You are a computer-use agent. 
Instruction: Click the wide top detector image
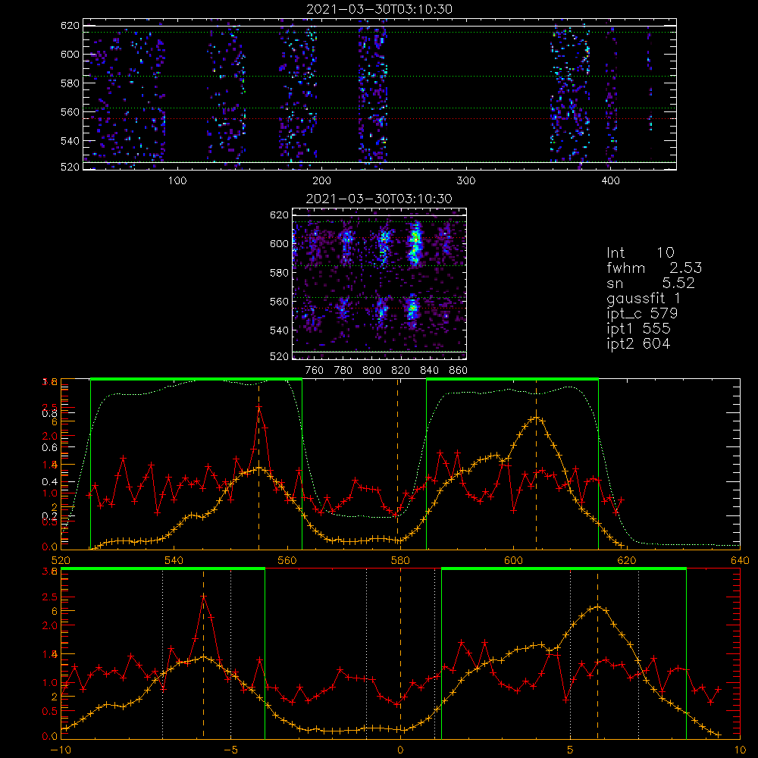pyautogui.click(x=380, y=94)
